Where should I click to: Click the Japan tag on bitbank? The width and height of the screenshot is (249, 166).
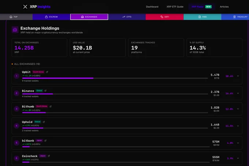tap(39, 140)
